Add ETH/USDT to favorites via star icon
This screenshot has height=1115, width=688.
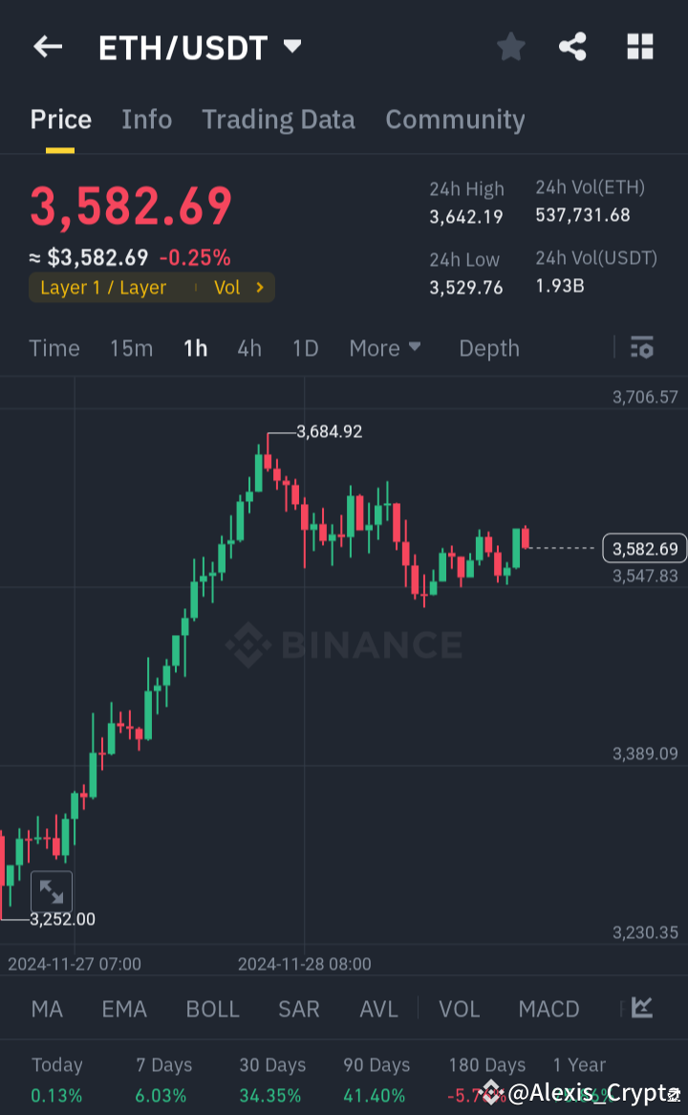click(510, 46)
